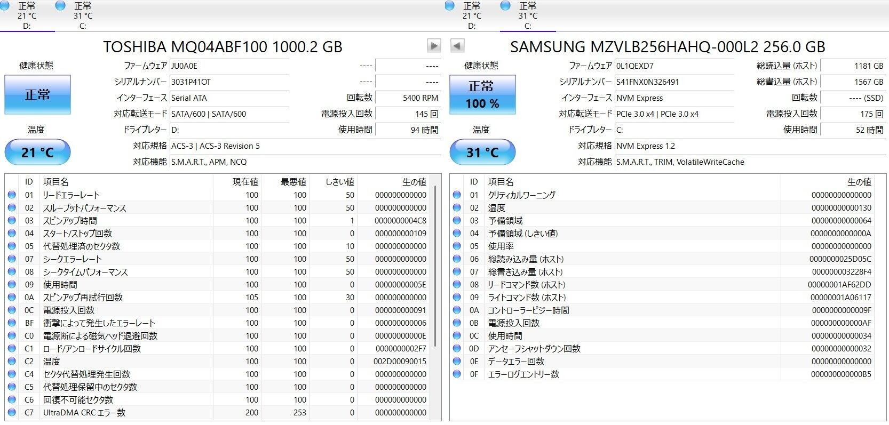Image resolution: width=889 pixels, height=425 pixels.
Task: Click SAMSUNG firmware field 0L1QEXD7
Action: [x=674, y=66]
